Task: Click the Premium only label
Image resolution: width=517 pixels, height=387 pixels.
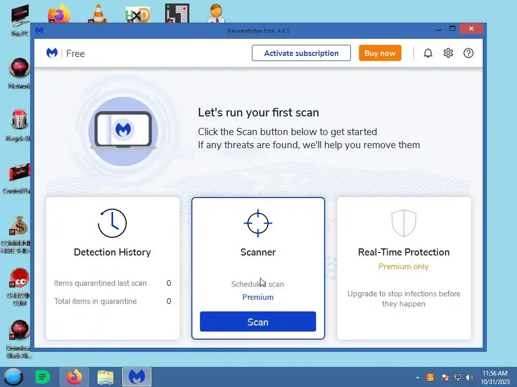Action: click(403, 267)
